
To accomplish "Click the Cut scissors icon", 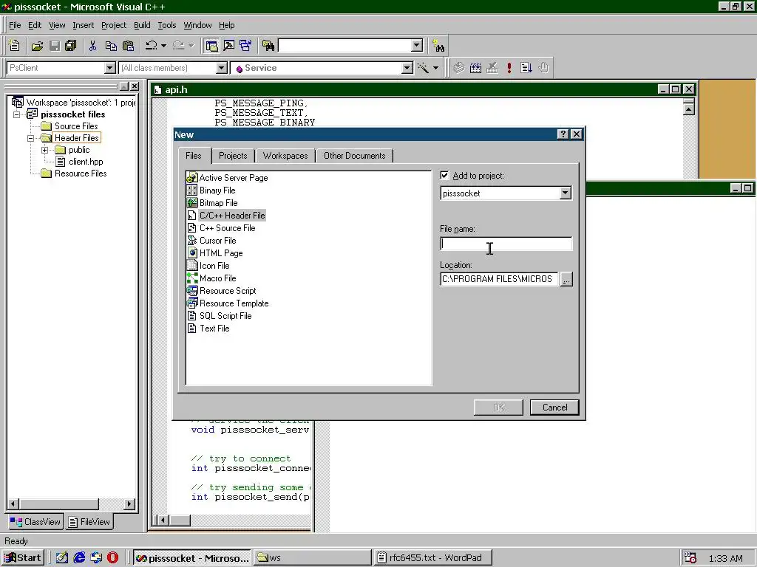I will click(x=92, y=46).
